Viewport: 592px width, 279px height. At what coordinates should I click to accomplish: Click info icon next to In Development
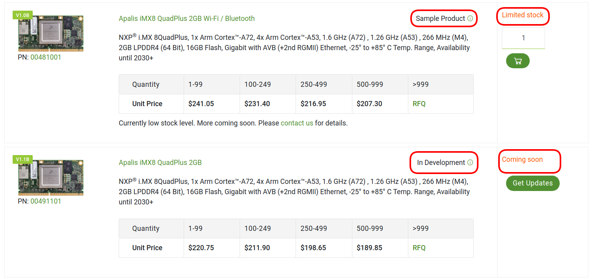[x=470, y=163]
